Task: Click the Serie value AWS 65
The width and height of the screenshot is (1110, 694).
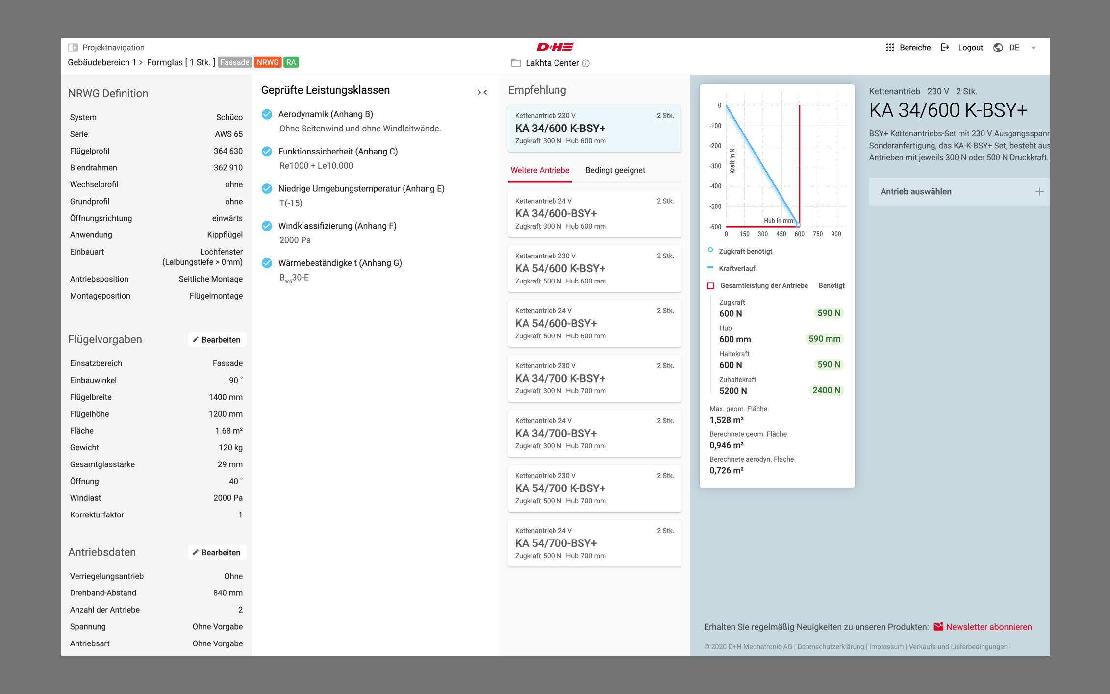Action: pyautogui.click(x=228, y=134)
